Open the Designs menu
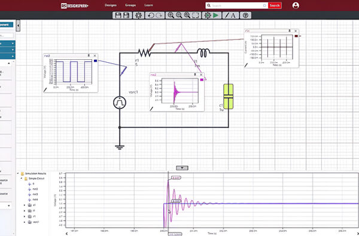The image size is (359, 236). coord(111,5)
